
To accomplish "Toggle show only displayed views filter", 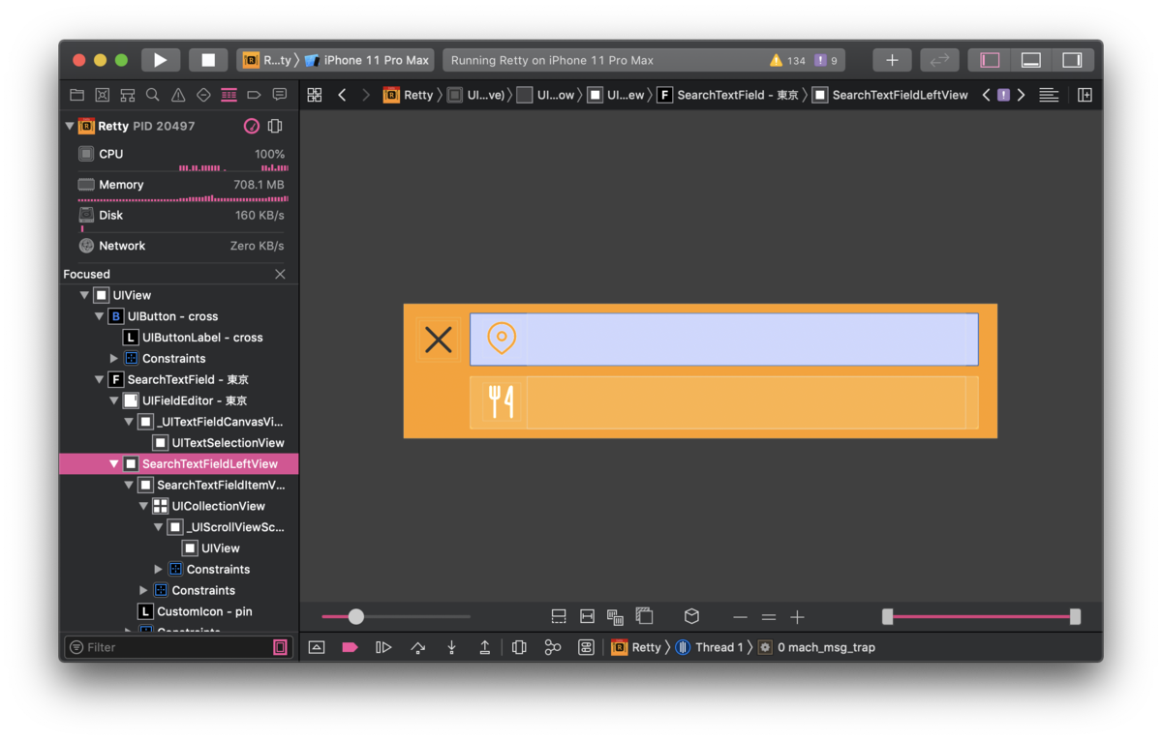I will click(280, 647).
